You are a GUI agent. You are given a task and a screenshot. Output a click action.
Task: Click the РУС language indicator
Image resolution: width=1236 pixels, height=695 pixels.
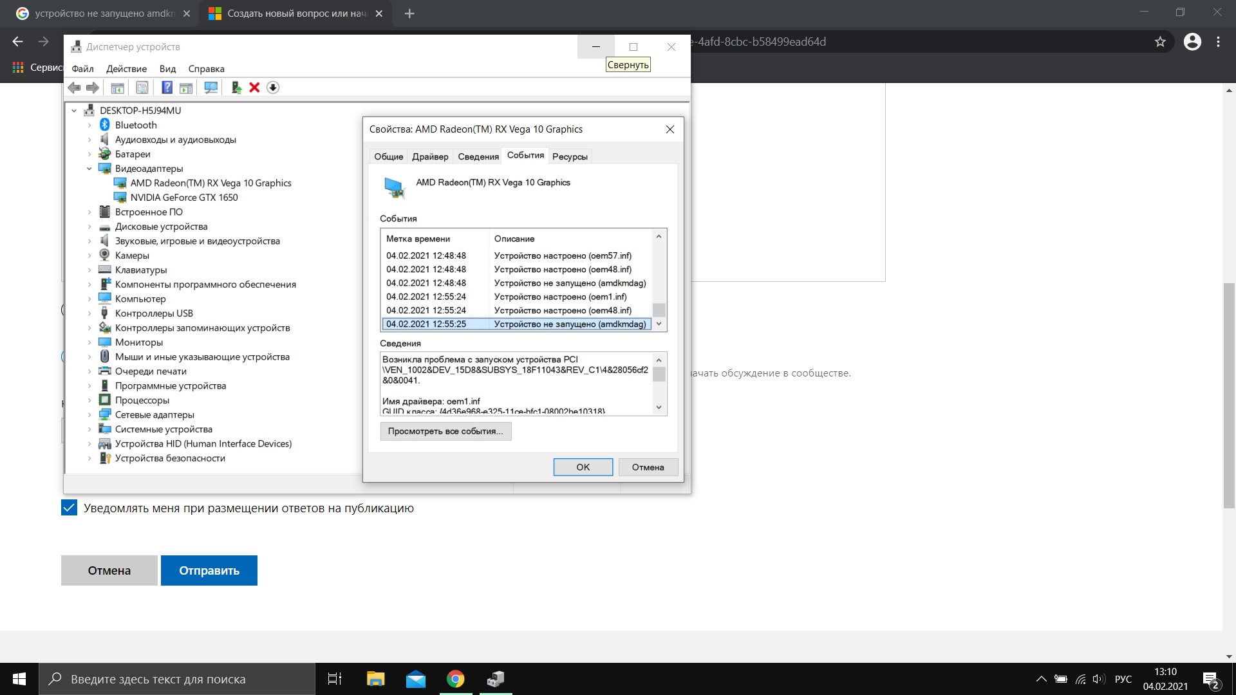[1123, 679]
